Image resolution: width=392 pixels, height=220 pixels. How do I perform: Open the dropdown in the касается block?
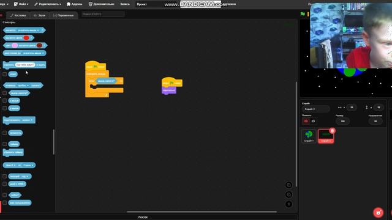(28, 30)
